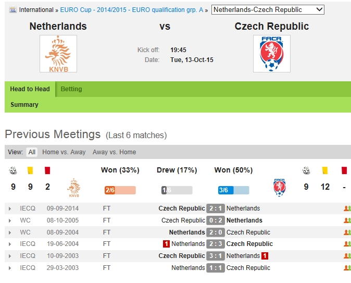Image resolution: width=351 pixels, height=283 pixels.
Task: Filter view by Home vs. Away
Action: click(x=64, y=152)
